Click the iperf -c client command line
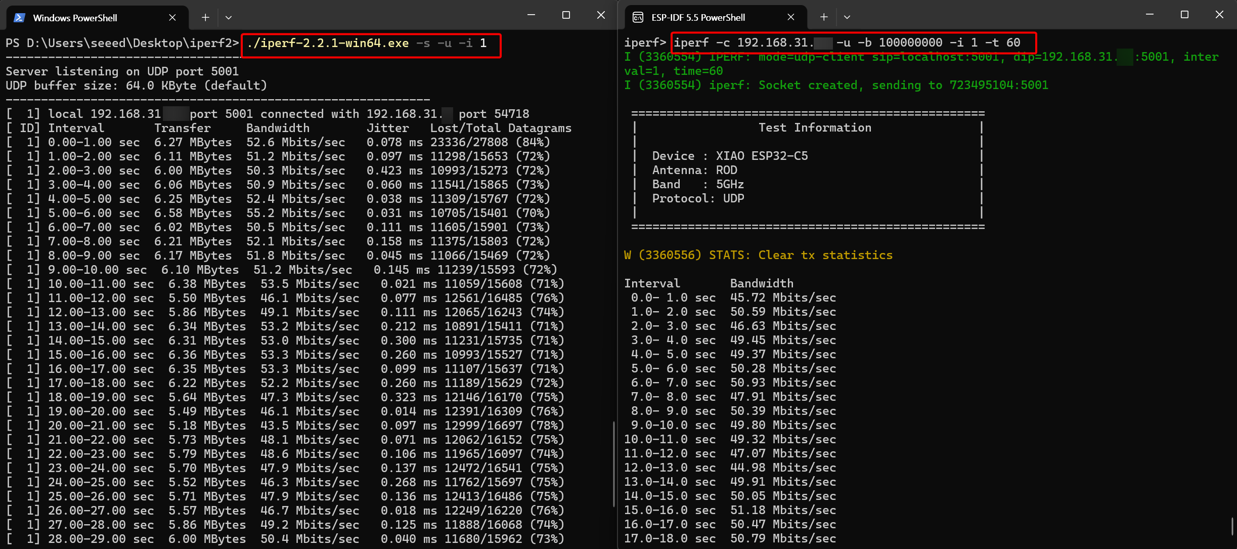Screen dimensions: 1237x549 (847, 43)
